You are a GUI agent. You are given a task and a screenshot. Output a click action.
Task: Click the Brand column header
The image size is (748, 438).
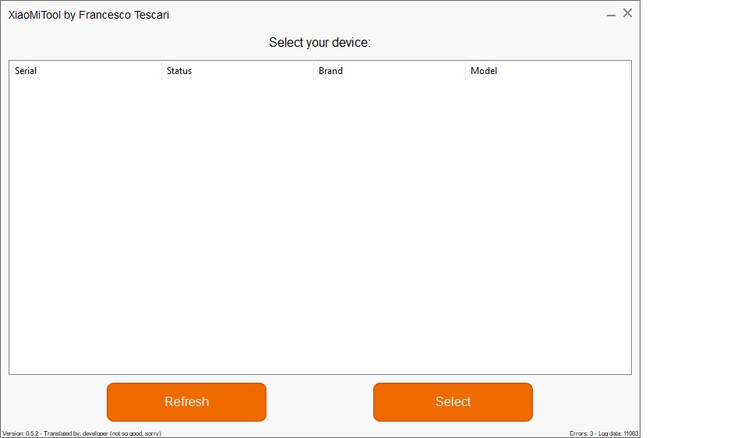coord(390,71)
